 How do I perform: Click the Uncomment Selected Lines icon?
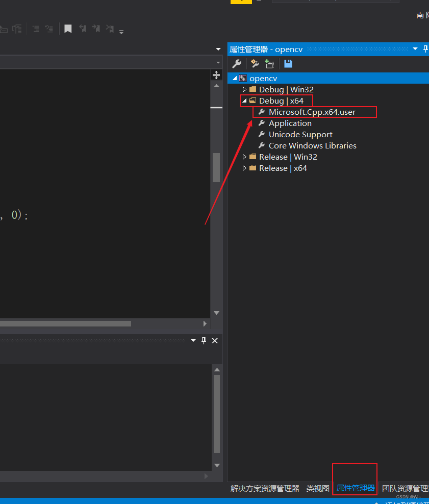[49, 29]
